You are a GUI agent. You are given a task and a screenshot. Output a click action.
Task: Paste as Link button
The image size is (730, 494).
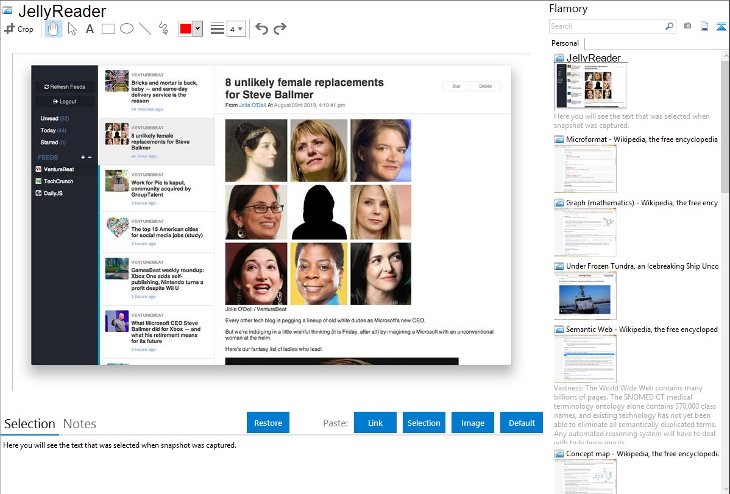375,423
